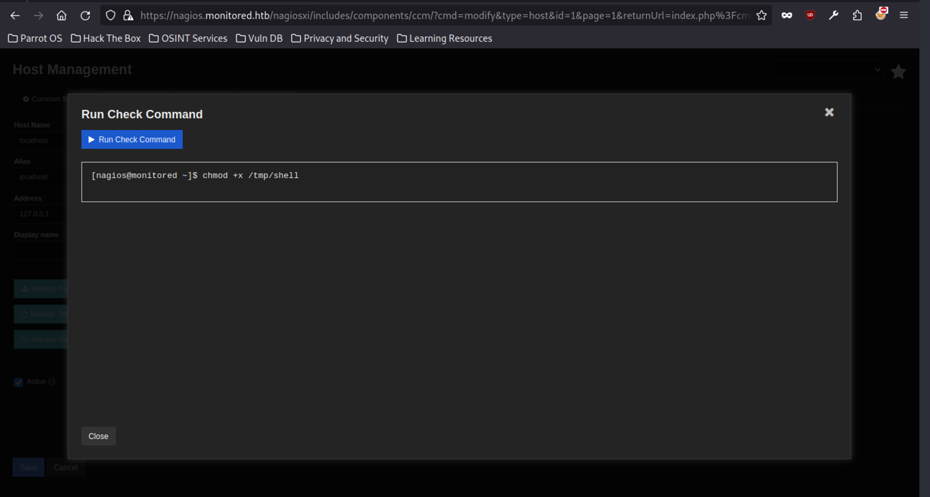Click the site padlock security icon

click(x=128, y=16)
